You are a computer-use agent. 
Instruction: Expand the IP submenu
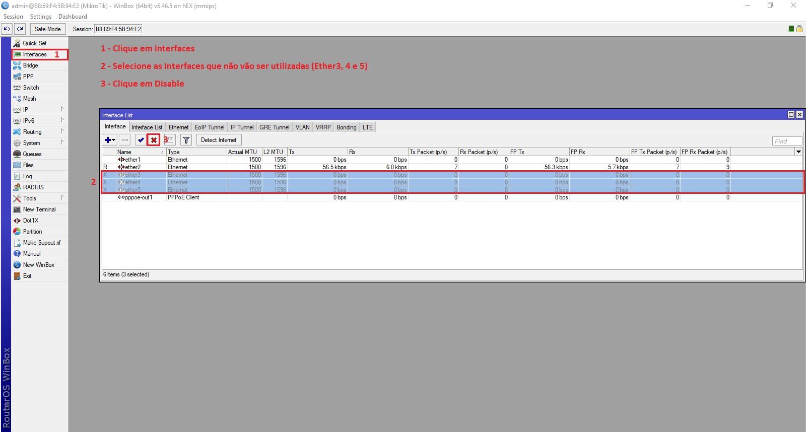point(40,110)
